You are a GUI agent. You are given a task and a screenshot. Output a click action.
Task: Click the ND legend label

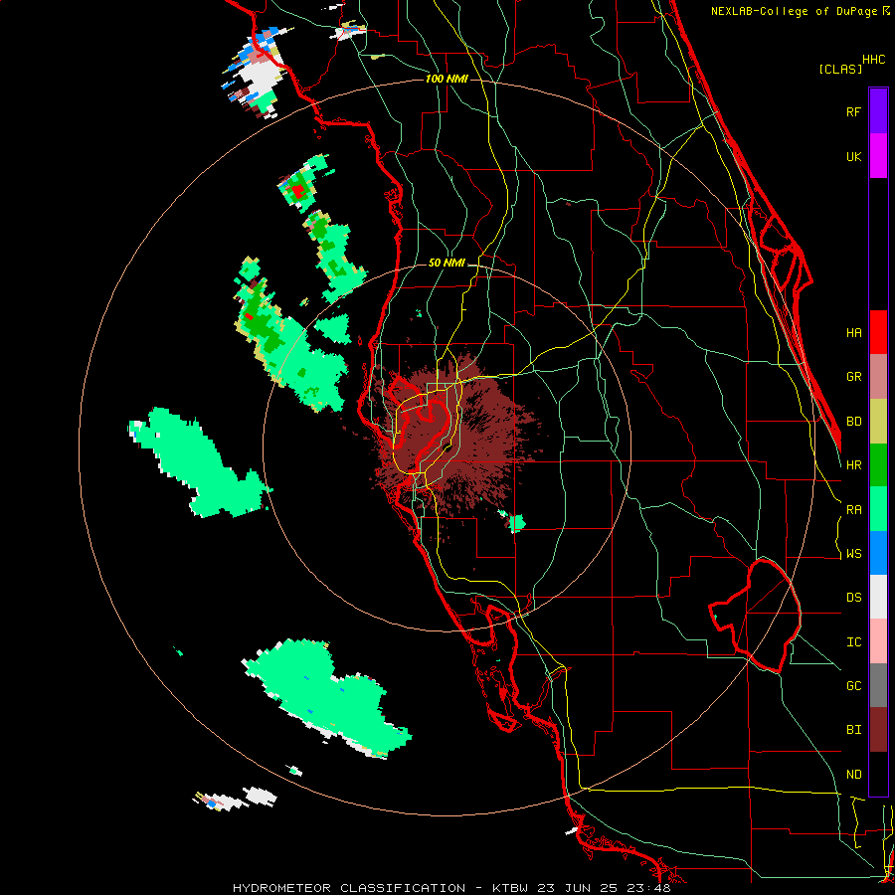click(853, 775)
